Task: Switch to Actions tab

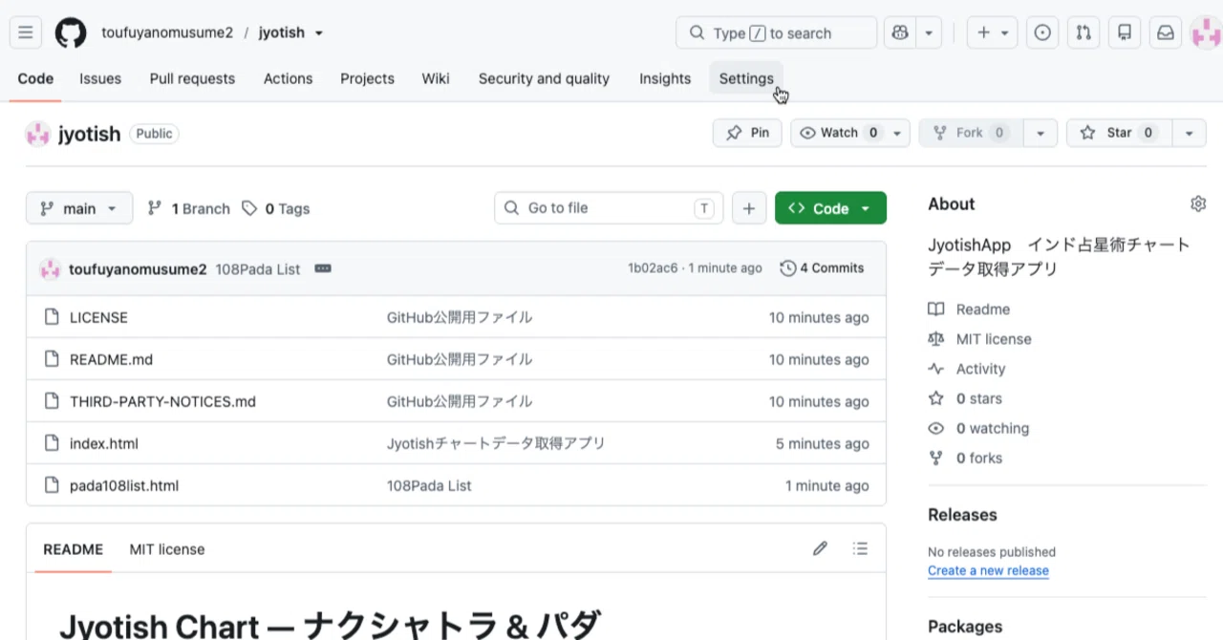Action: pyautogui.click(x=288, y=78)
